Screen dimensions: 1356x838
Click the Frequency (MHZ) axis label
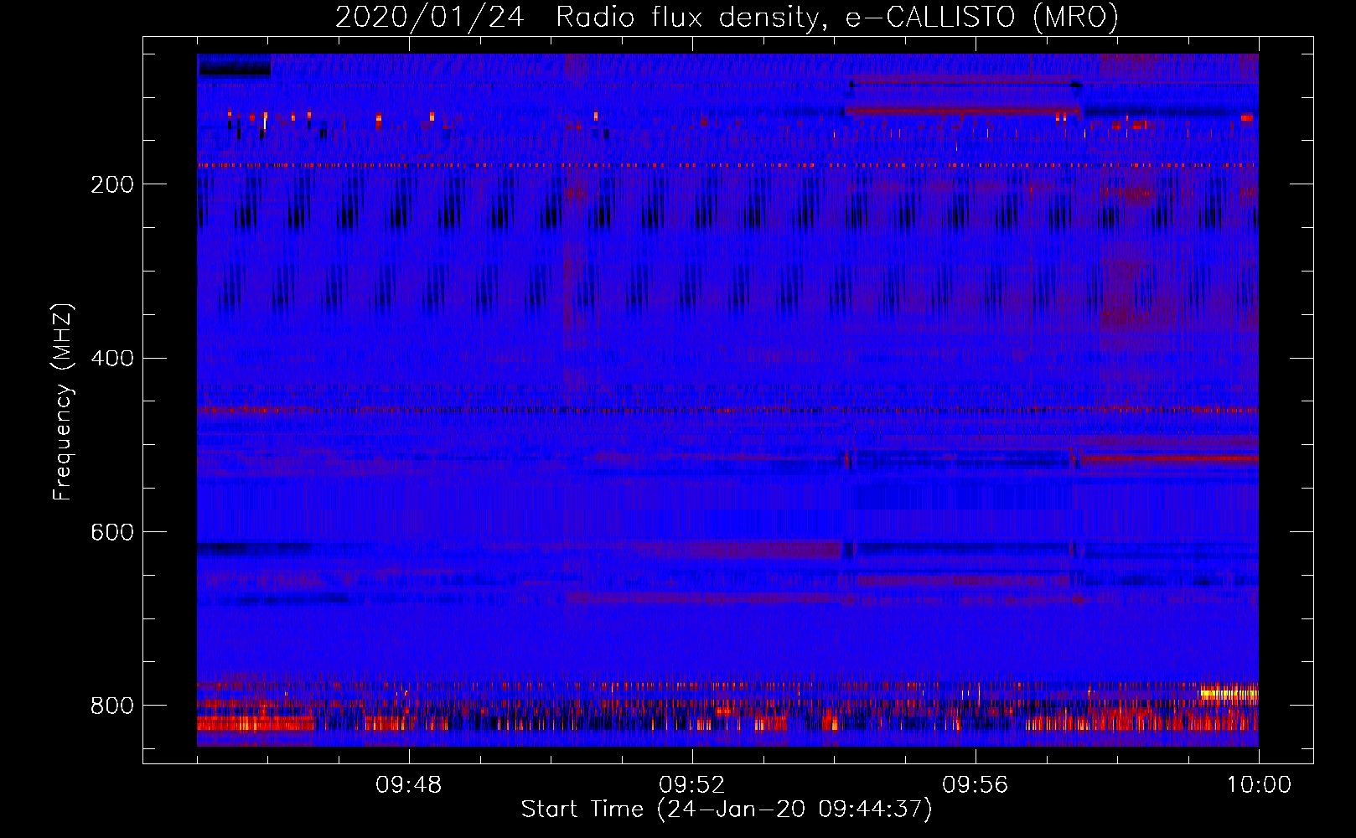point(63,402)
